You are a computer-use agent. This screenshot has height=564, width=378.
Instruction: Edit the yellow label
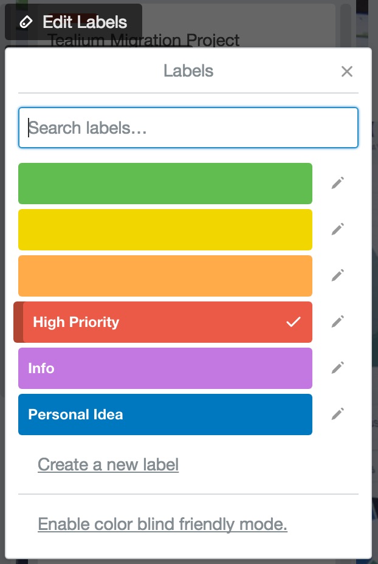(337, 229)
